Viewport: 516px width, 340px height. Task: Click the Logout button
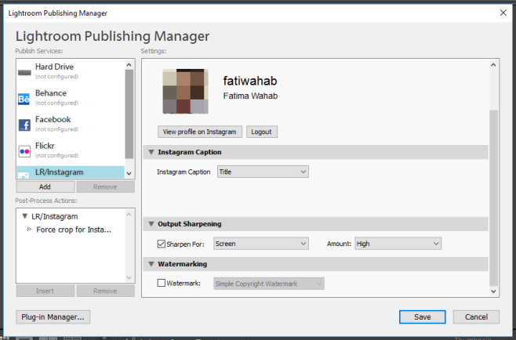coord(262,132)
